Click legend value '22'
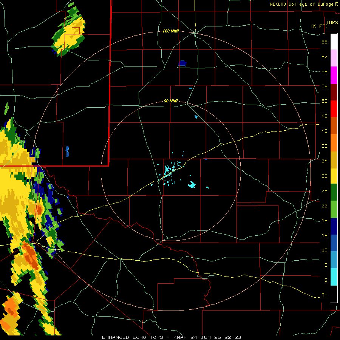The height and width of the screenshot is (340, 340). pyautogui.click(x=325, y=206)
